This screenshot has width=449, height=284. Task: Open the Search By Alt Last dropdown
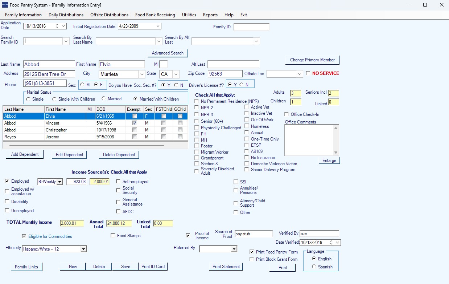pos(257,41)
